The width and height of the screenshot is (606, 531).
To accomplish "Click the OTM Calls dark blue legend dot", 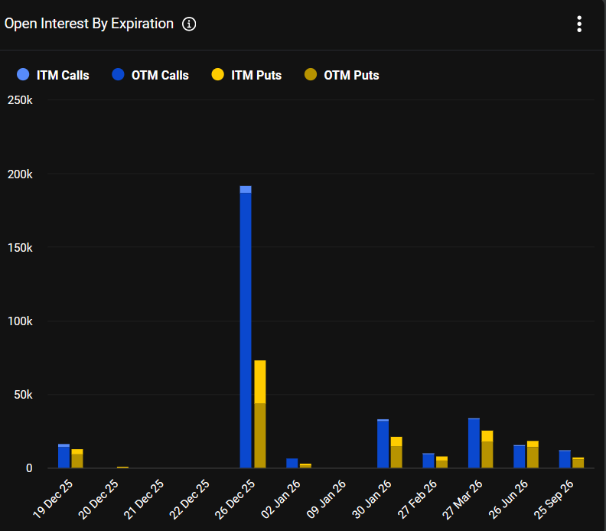I will pyautogui.click(x=118, y=75).
